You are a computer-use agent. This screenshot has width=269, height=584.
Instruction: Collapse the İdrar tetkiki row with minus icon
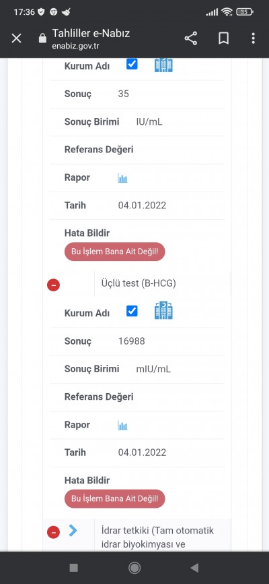[54, 532]
